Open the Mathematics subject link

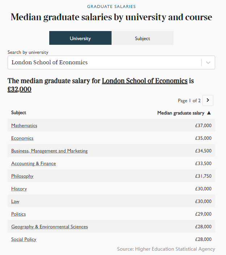(x=24, y=126)
